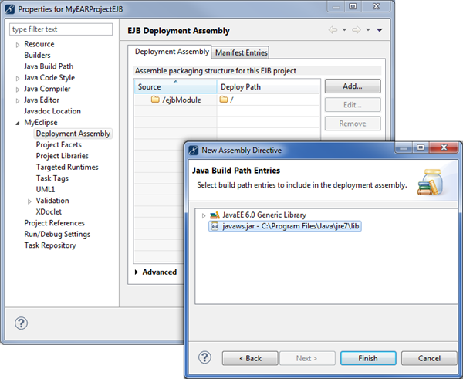Image resolution: width=463 pixels, height=379 pixels.
Task: Click the help icon in Properties window
Action: [x=22, y=323]
